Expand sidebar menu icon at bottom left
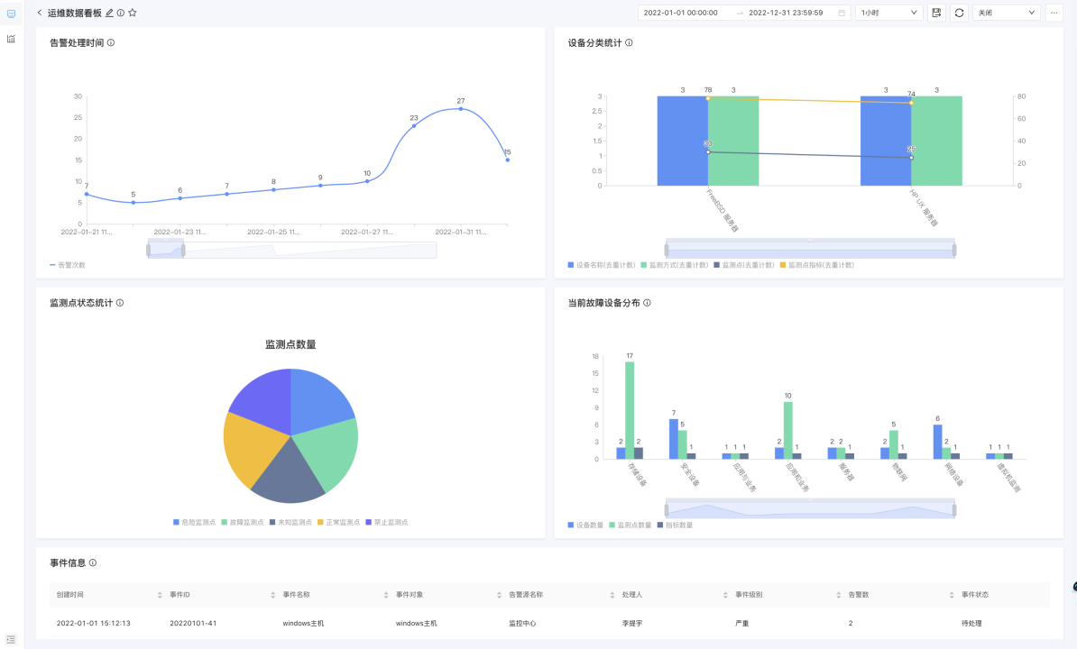The image size is (1077, 649). click(x=11, y=639)
